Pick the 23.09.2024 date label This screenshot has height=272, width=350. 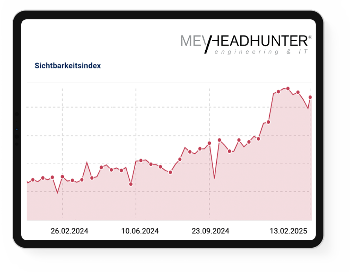pyautogui.click(x=210, y=231)
